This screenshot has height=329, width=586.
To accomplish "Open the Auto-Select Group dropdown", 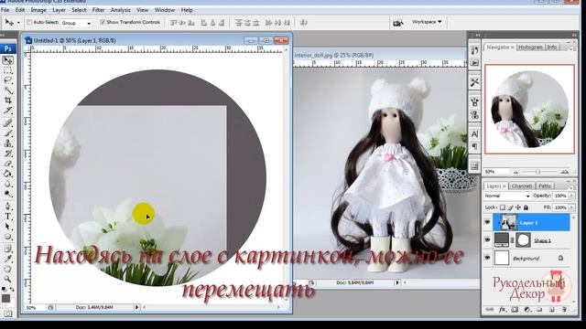I will (77, 23).
